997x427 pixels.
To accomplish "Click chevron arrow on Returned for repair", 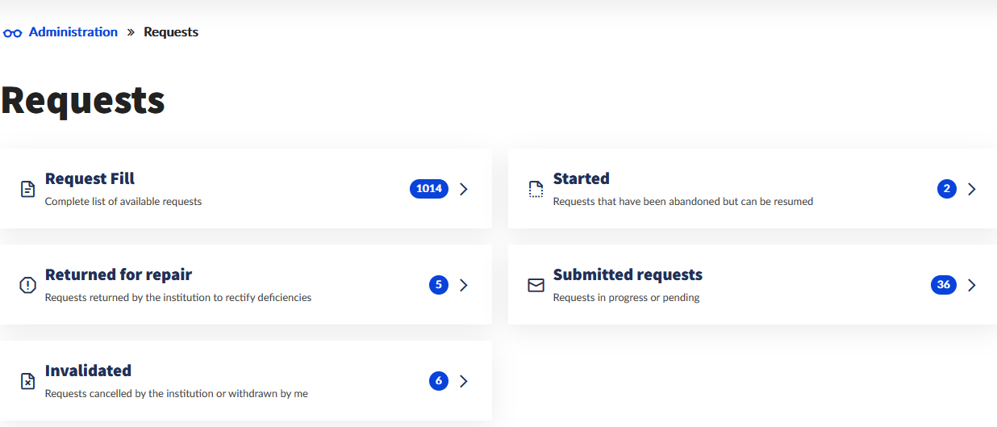I will (464, 285).
